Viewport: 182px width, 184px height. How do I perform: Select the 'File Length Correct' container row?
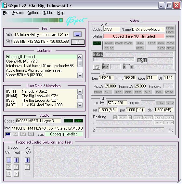[x=42, y=57]
